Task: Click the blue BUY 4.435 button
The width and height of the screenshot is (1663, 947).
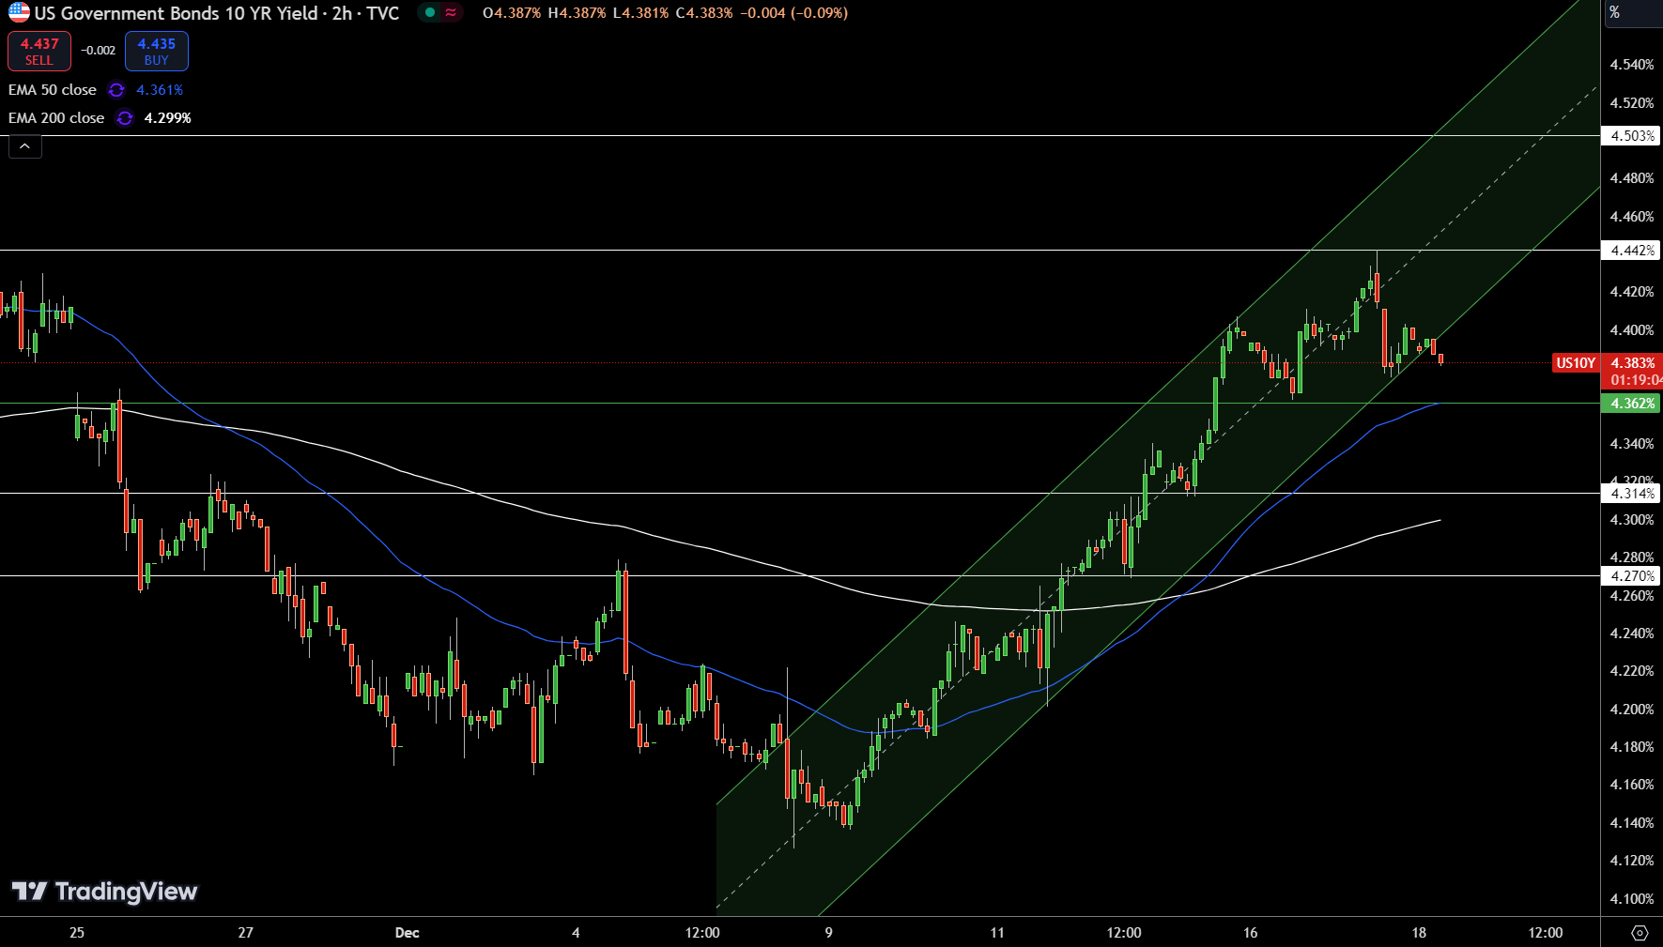Action: (x=157, y=52)
